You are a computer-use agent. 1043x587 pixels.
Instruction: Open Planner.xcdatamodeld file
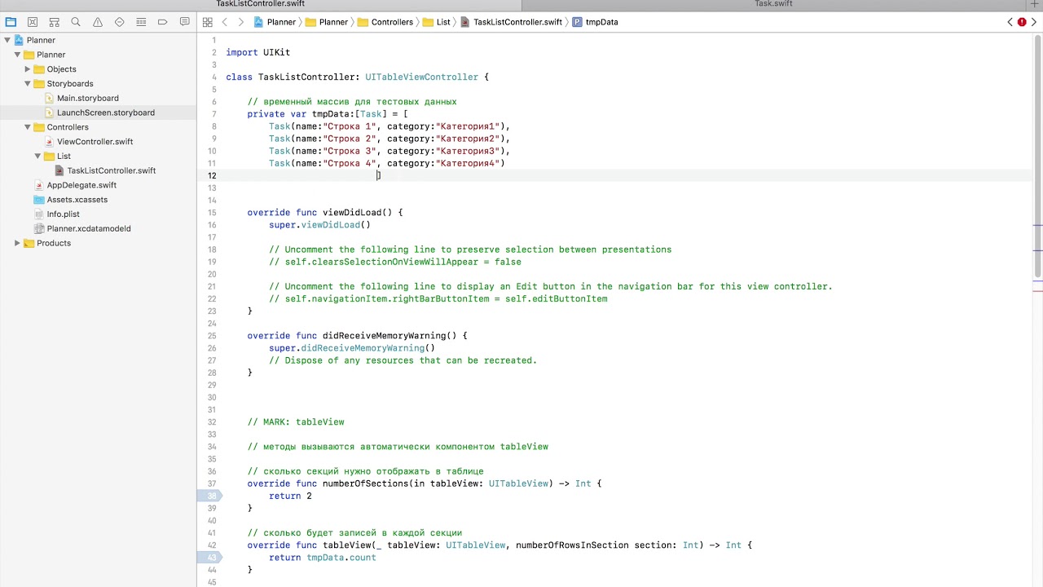coord(89,228)
